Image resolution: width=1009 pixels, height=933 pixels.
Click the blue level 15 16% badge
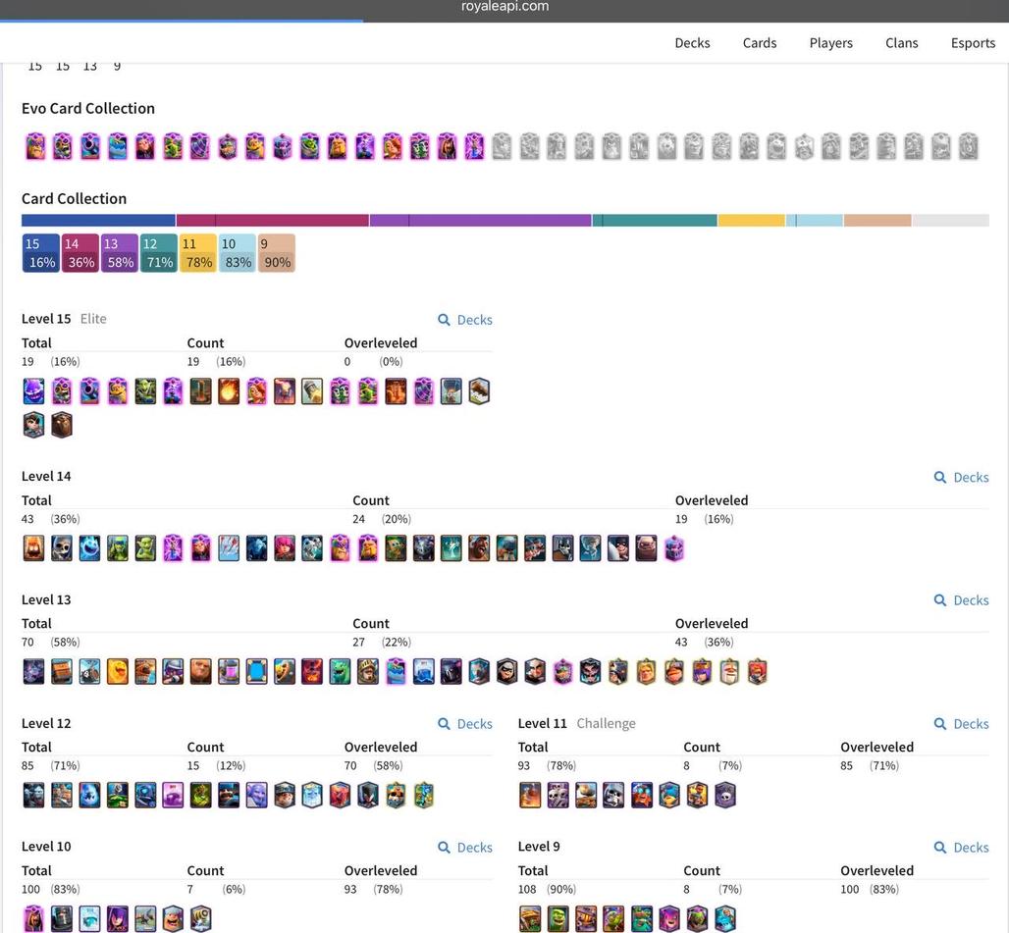[x=41, y=253]
